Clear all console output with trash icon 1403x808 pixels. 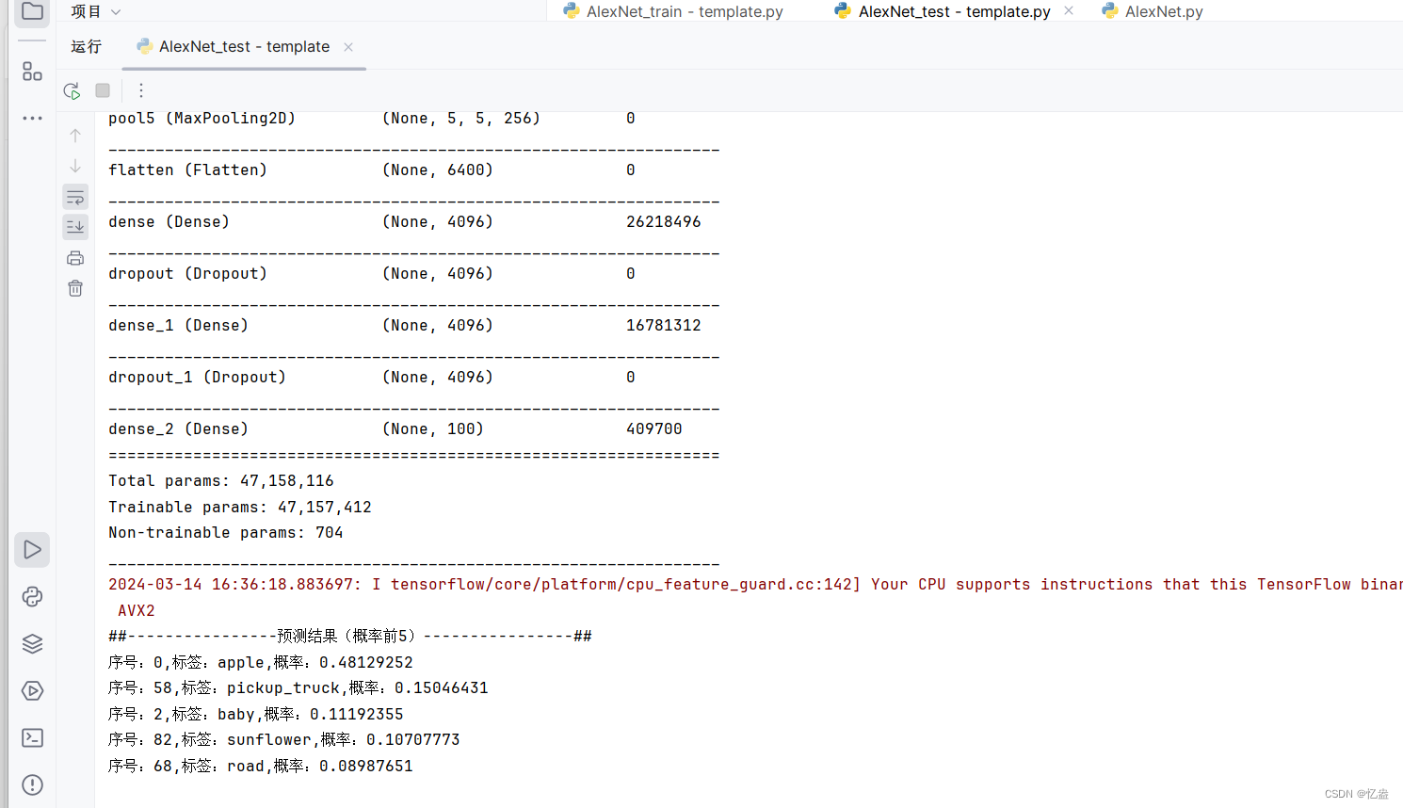click(75, 288)
